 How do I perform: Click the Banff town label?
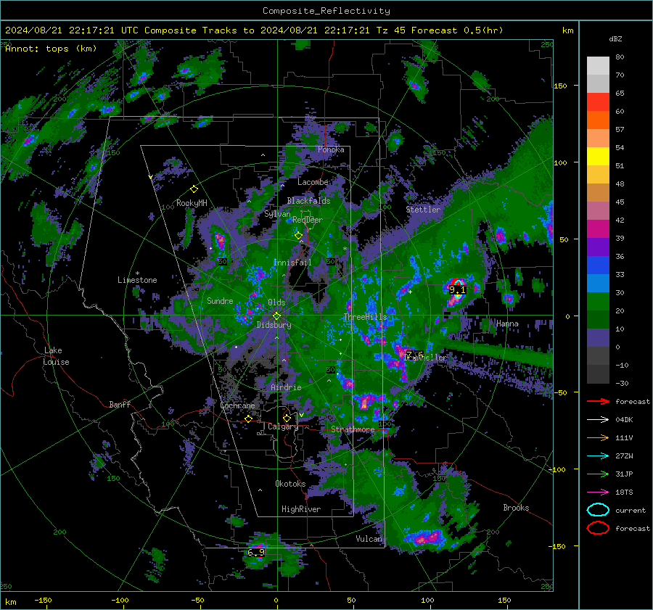coord(120,405)
